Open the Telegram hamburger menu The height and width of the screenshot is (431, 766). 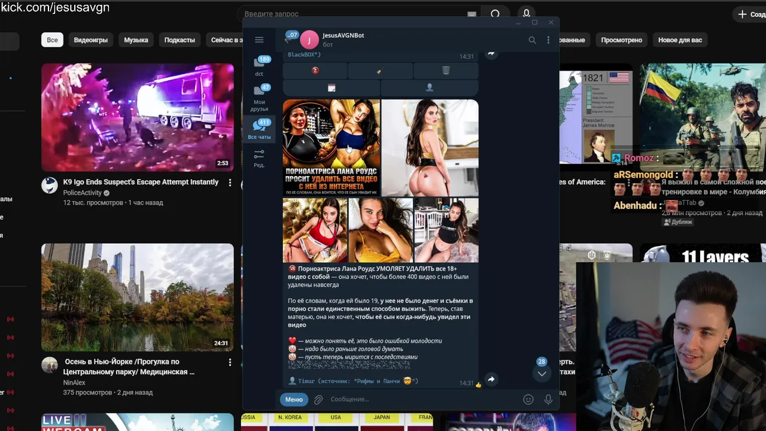(x=259, y=40)
